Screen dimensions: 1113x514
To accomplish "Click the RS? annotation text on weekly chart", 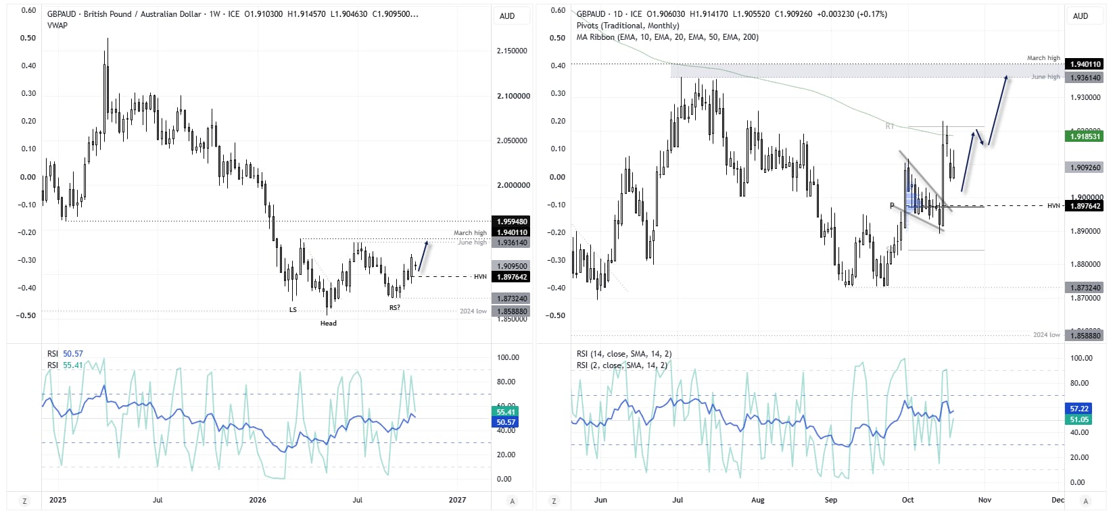I will click(x=394, y=308).
